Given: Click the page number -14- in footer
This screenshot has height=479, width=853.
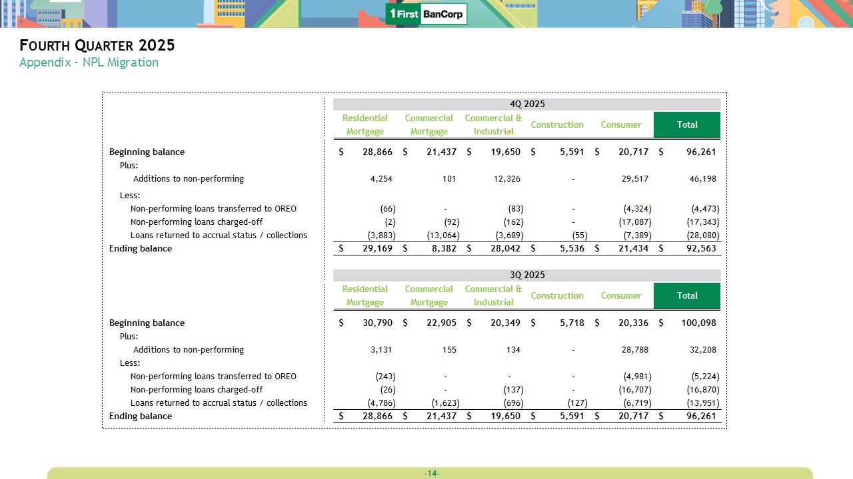Looking at the screenshot, I should (432, 474).
